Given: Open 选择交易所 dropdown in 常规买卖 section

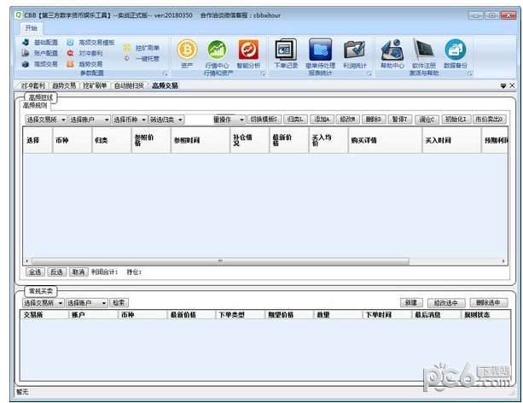Looking at the screenshot, I should pyautogui.click(x=44, y=303).
